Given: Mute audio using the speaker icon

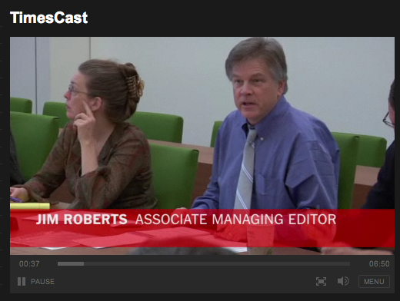Looking at the screenshot, I should 343,281.
